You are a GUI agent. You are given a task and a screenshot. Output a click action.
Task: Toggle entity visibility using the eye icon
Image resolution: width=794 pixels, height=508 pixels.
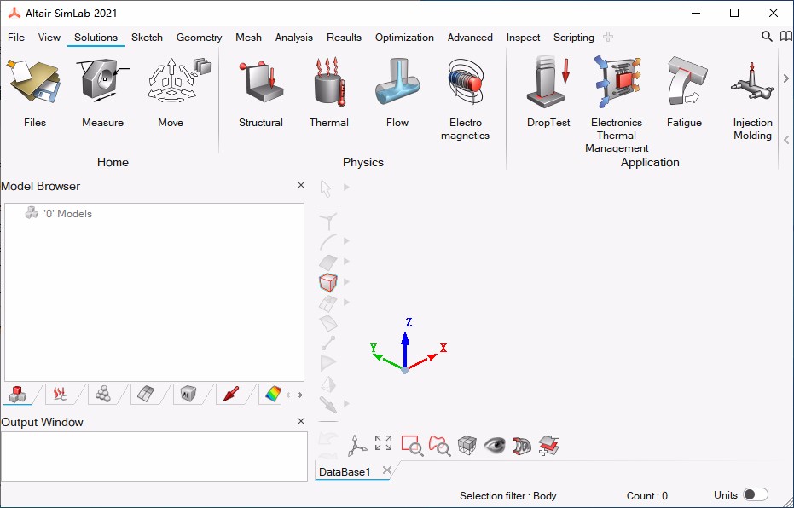[x=496, y=445]
